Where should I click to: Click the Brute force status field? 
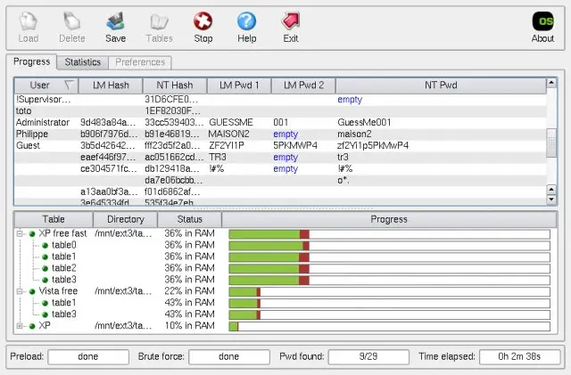[x=229, y=356]
